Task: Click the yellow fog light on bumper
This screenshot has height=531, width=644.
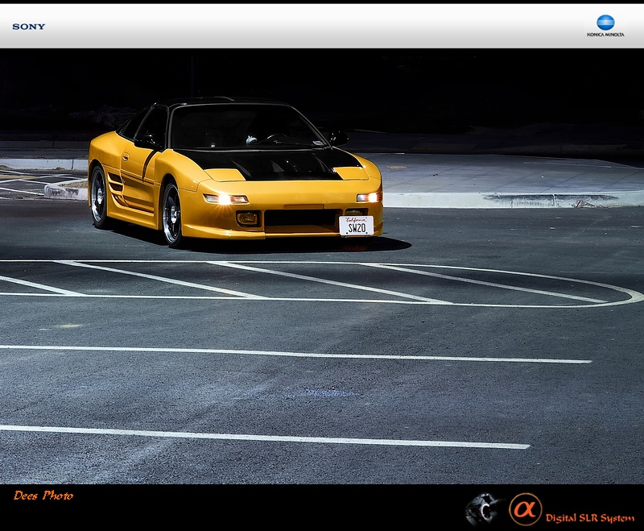Action: coord(247,218)
